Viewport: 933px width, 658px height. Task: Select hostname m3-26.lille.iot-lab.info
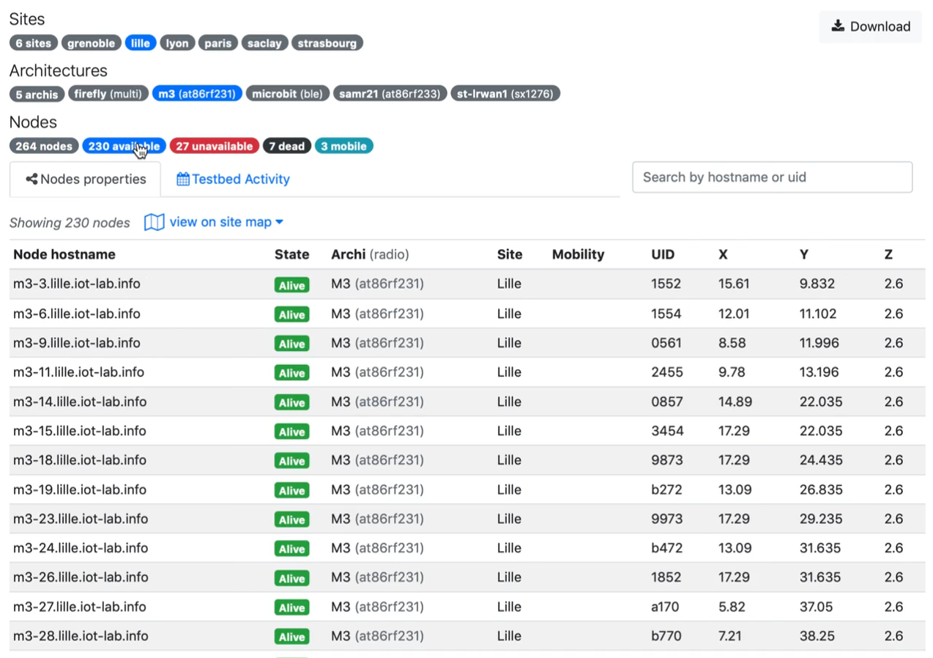click(x=81, y=577)
